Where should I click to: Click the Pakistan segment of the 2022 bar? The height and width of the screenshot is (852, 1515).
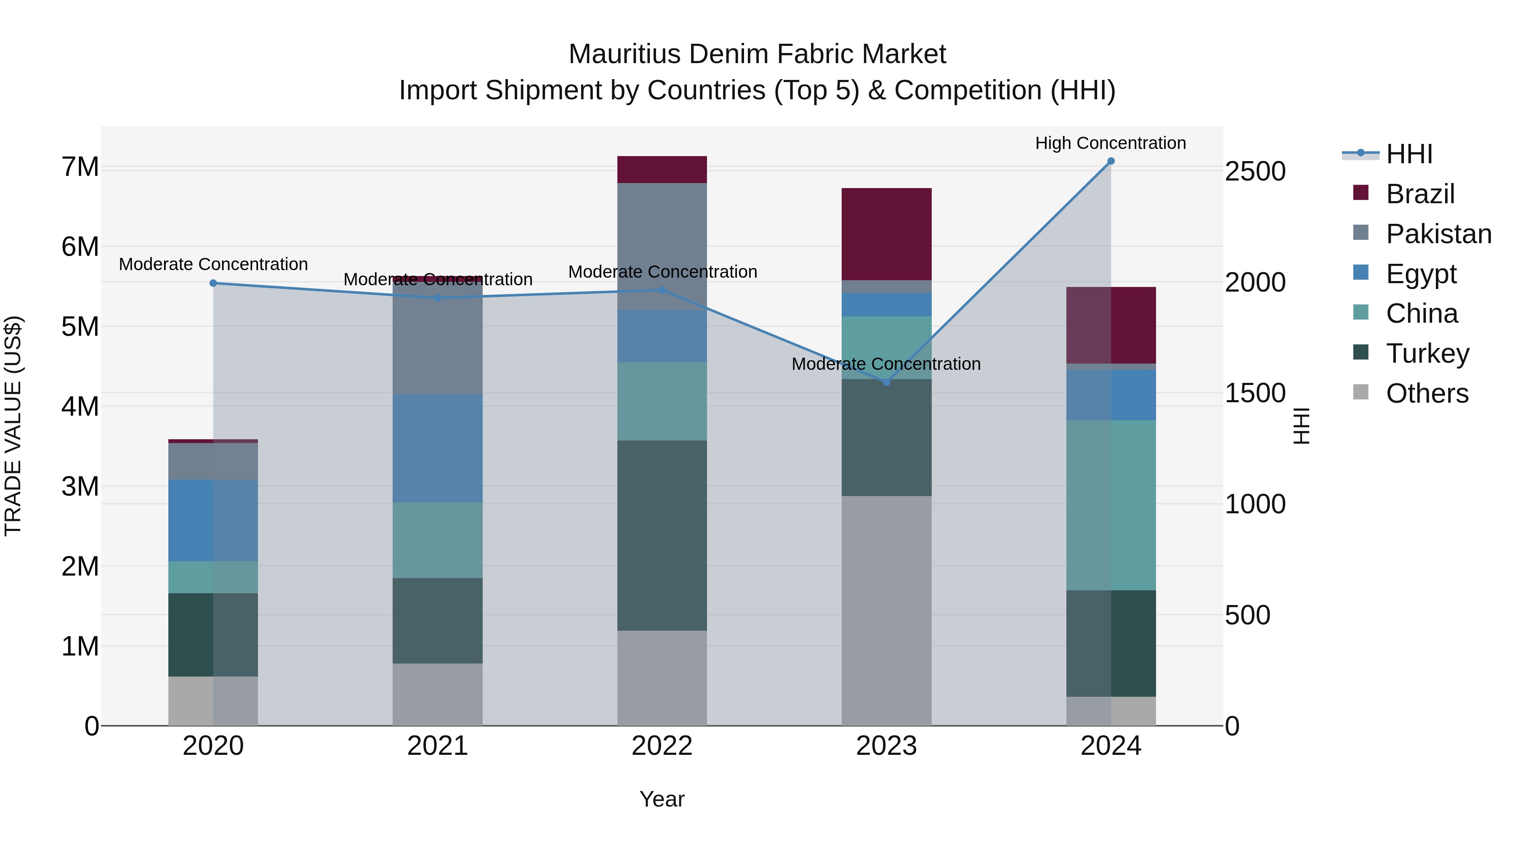tap(662, 247)
